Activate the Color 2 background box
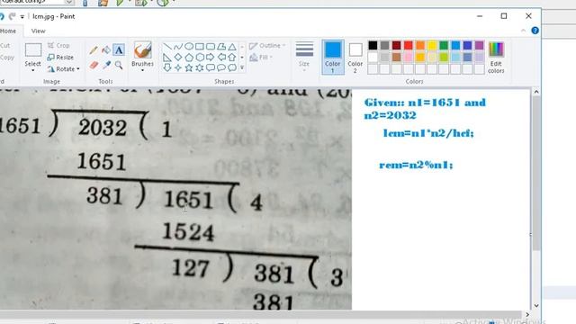Screen dimensions: 576x324 (x=355, y=57)
